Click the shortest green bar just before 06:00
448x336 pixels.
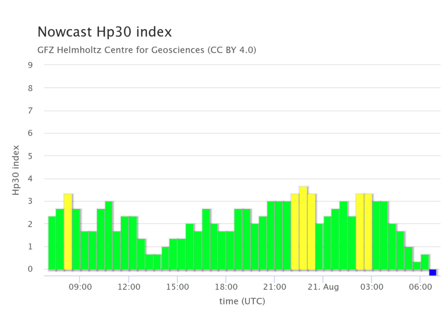pos(417,266)
